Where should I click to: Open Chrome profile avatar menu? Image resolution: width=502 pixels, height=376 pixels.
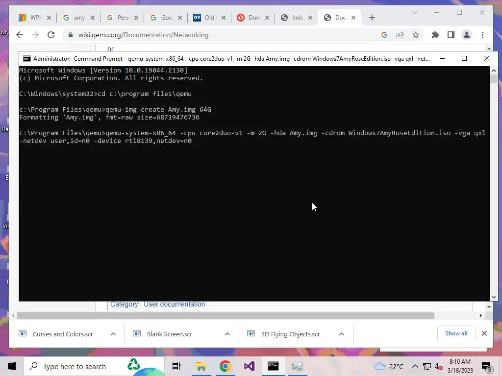pos(467,35)
